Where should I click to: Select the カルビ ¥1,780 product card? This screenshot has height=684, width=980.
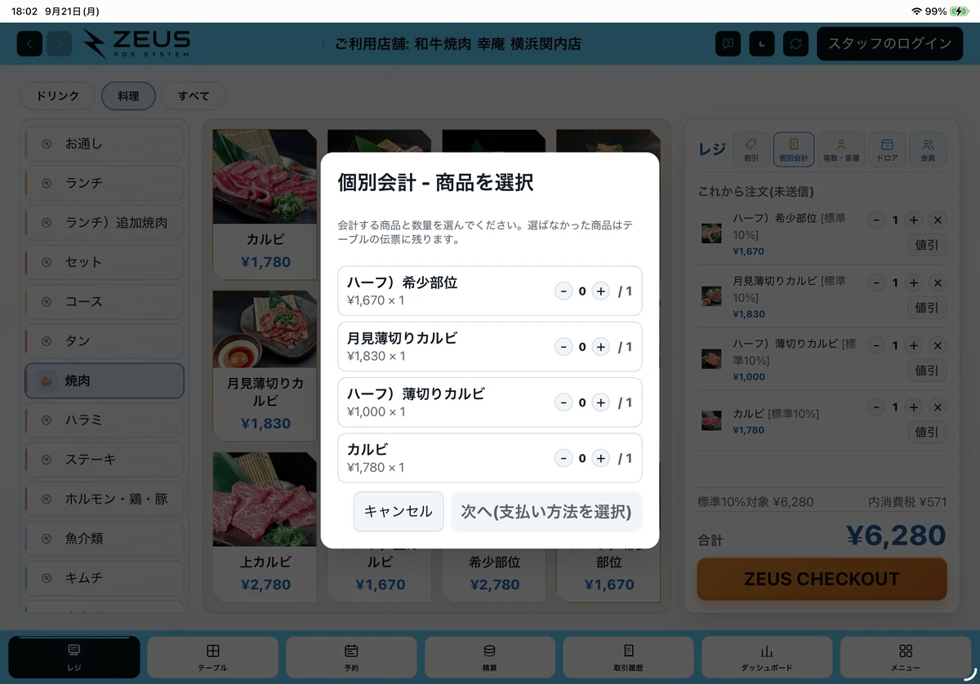(265, 204)
